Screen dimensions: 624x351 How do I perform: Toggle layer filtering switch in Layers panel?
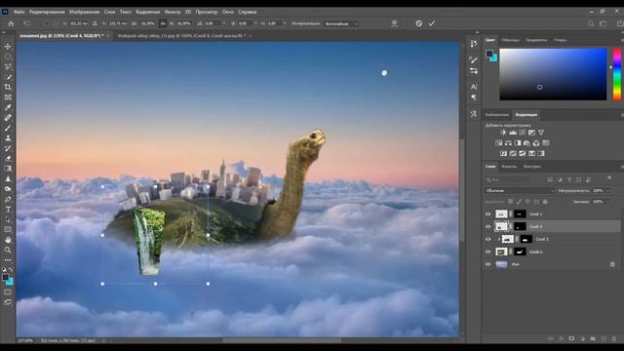609,177
